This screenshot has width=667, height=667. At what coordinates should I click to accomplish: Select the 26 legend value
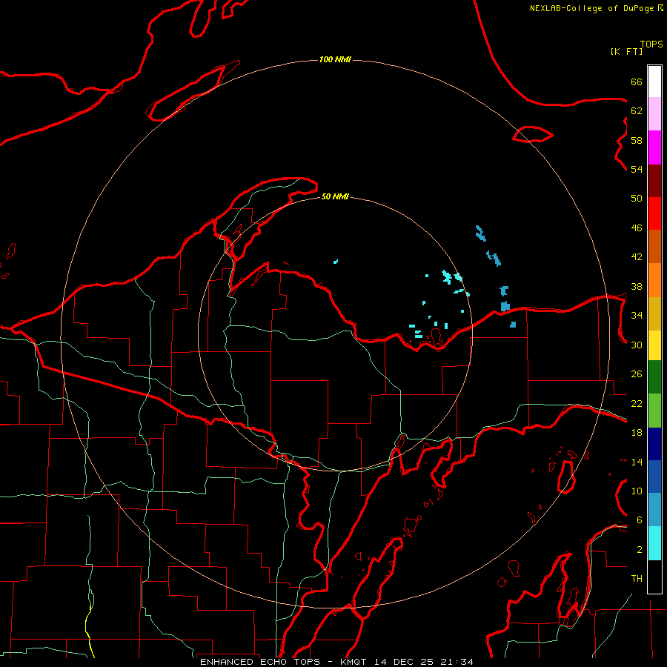pos(637,374)
